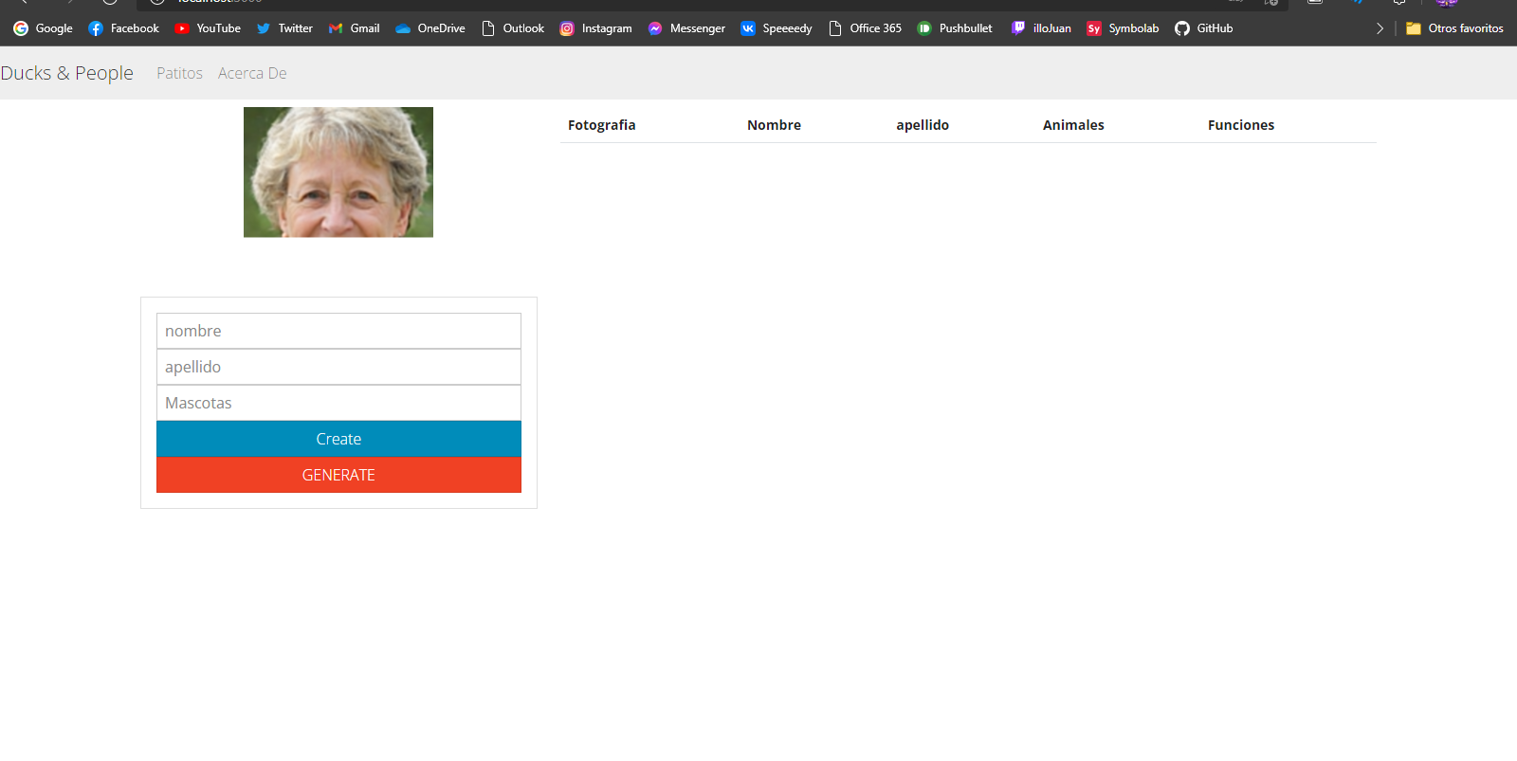1517x761 pixels.
Task: Open the Speeeedy bookmark
Action: point(777,28)
